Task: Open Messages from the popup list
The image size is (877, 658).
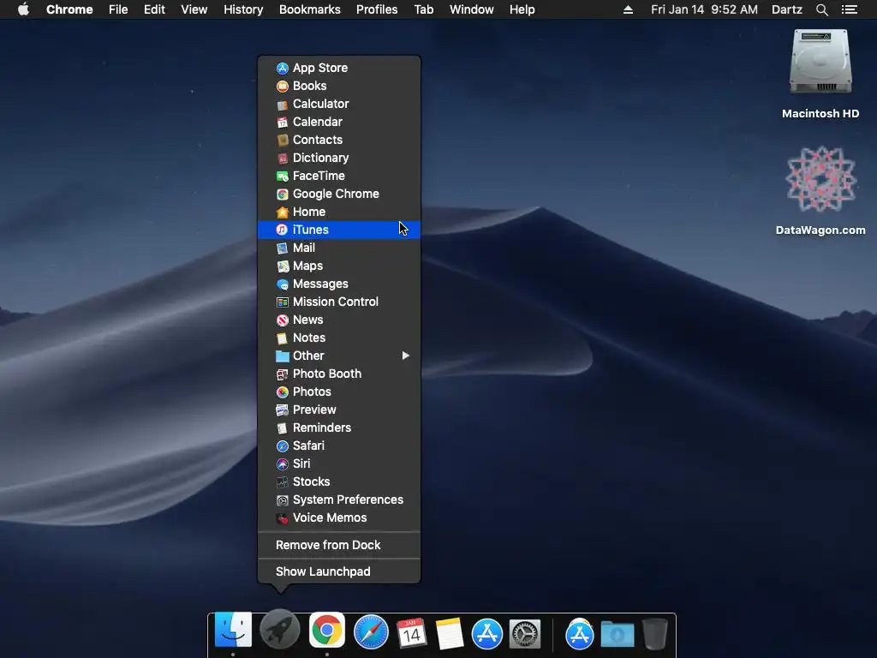Action: coord(339,284)
